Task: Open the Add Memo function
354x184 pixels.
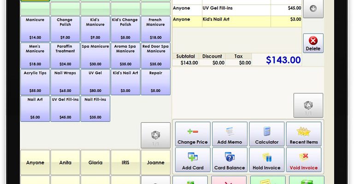Action: pos(230,134)
